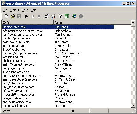137x114 pixels.
Task: Sort by the Name column header
Action: click(84, 22)
